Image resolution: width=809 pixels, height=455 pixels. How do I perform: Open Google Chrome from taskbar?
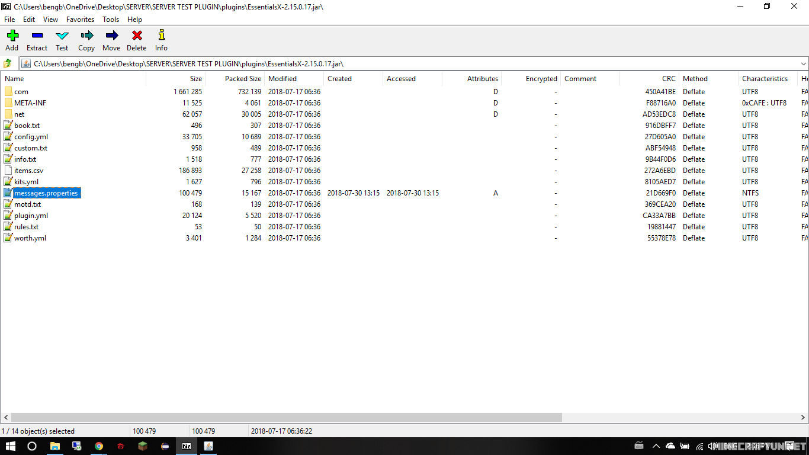[98, 446]
